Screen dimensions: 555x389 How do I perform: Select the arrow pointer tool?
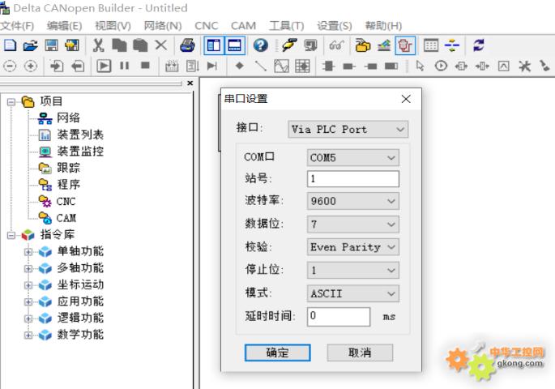[420, 66]
